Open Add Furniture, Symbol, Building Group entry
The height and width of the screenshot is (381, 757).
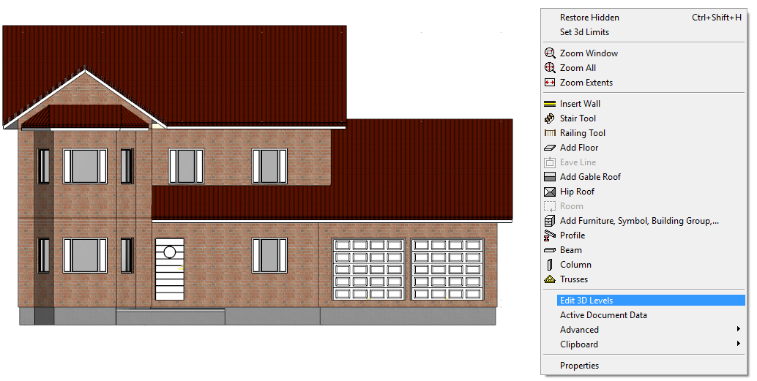[639, 221]
